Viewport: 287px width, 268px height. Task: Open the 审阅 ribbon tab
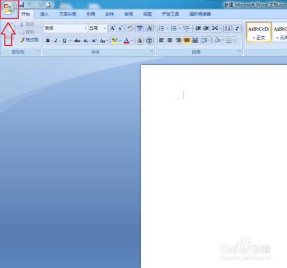point(129,14)
